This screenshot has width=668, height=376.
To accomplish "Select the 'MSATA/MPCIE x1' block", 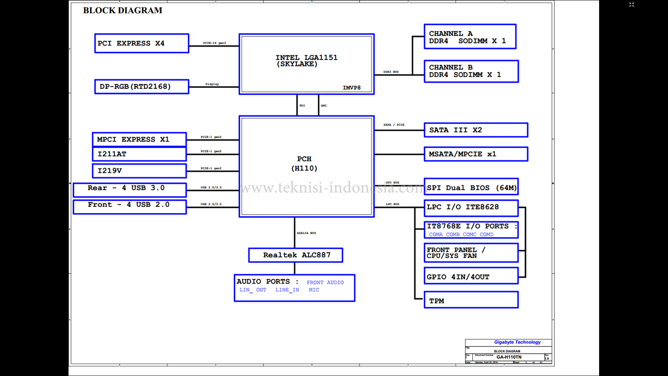I will tap(475, 154).
